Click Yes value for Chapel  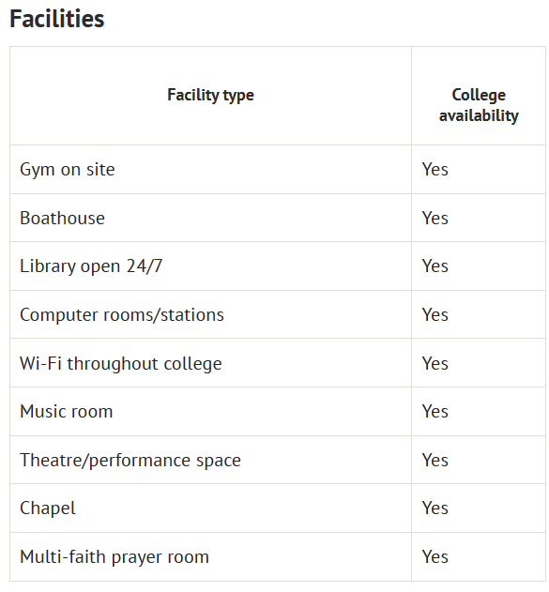[x=435, y=509]
